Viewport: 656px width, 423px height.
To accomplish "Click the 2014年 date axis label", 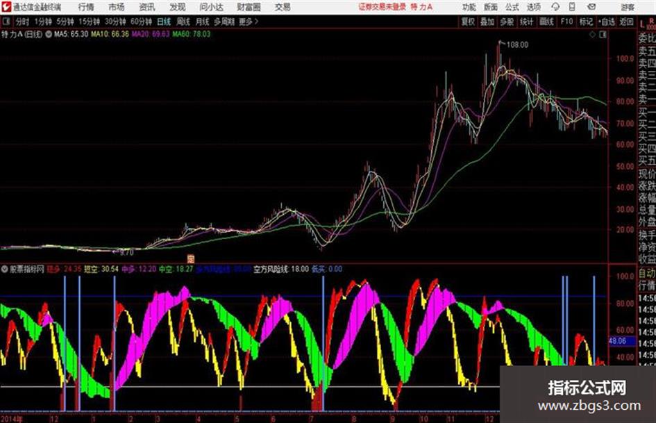I will (x=12, y=419).
